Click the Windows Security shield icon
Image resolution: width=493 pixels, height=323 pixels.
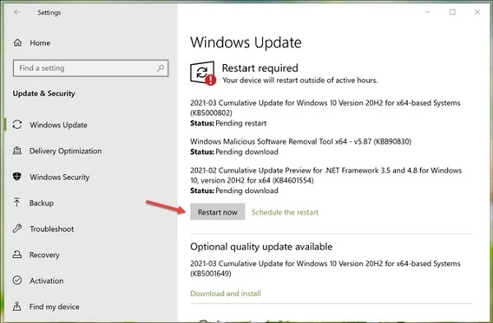click(17, 177)
